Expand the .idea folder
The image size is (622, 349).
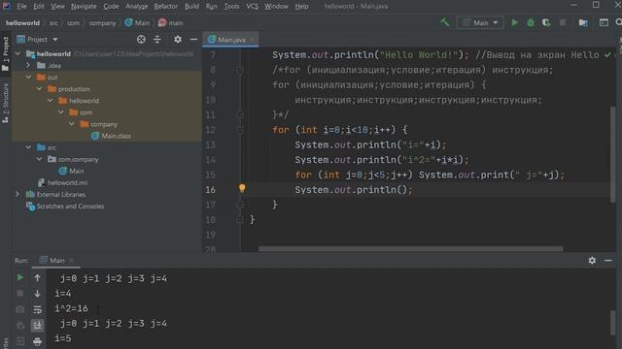point(28,65)
